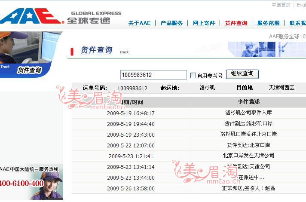The height and width of the screenshot is (202, 306).
Task: Open the 关于AAE menu item
Action: tap(139, 23)
